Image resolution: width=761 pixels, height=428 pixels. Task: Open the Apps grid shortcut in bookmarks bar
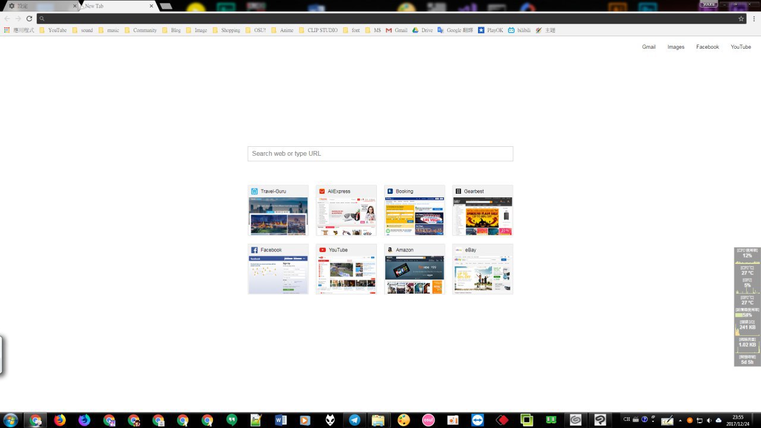tap(7, 30)
